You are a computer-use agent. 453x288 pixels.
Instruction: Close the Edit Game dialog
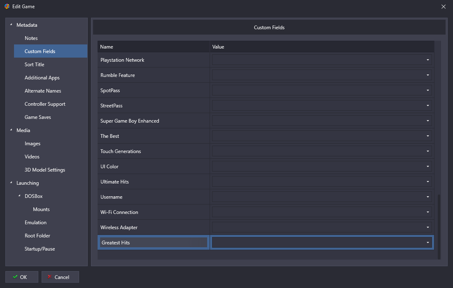444,7
